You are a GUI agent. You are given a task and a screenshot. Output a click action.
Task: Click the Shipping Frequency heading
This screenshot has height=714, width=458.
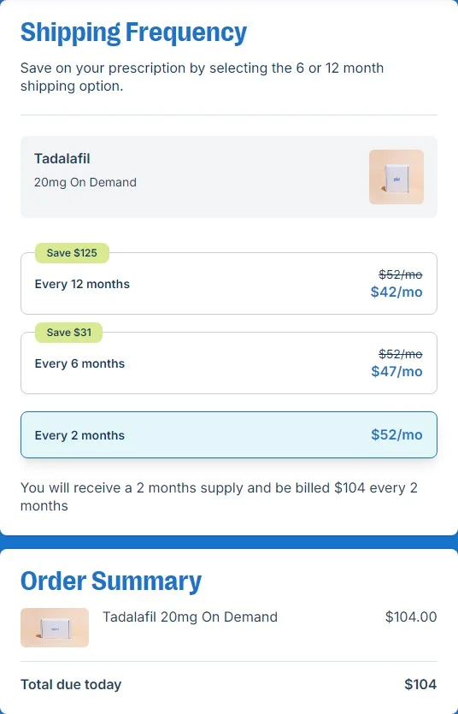pos(133,32)
